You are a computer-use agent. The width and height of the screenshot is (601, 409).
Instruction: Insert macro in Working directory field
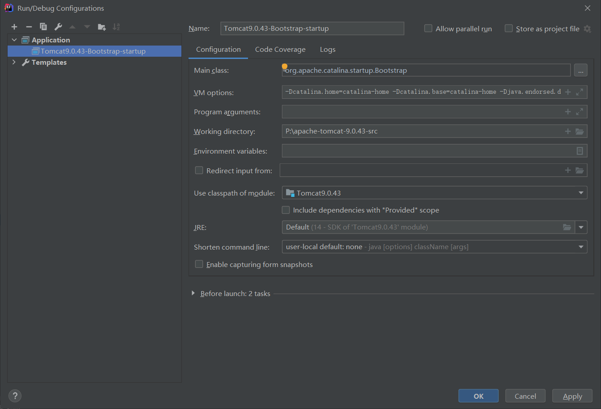(x=568, y=131)
